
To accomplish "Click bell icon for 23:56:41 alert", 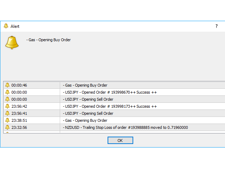I will point(7,113).
